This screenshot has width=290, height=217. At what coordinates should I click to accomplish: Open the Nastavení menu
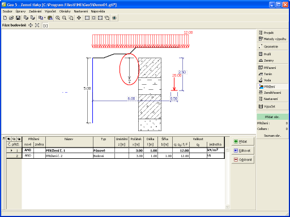81,11
